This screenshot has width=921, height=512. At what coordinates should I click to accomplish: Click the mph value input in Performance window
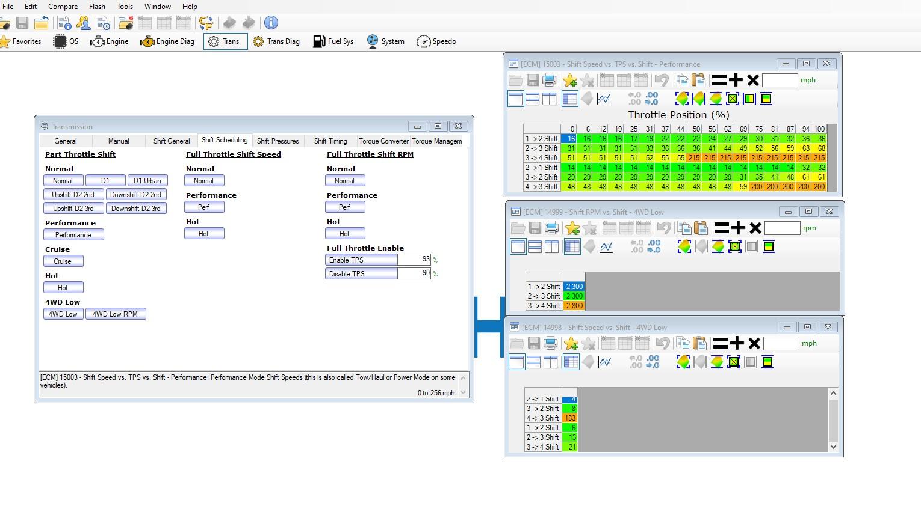(780, 80)
